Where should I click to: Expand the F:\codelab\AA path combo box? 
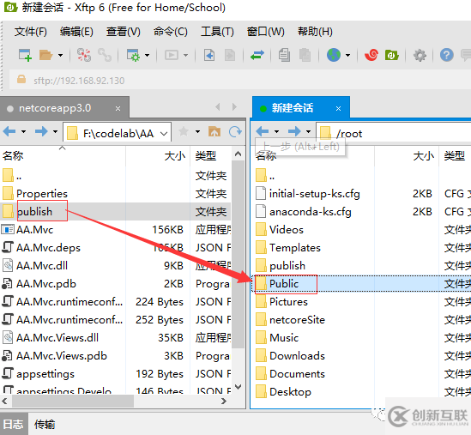164,133
